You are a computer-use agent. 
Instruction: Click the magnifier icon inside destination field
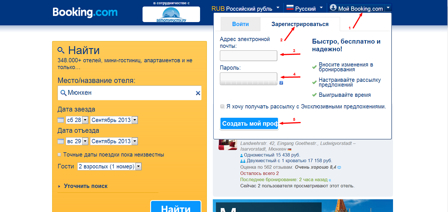pos(63,93)
